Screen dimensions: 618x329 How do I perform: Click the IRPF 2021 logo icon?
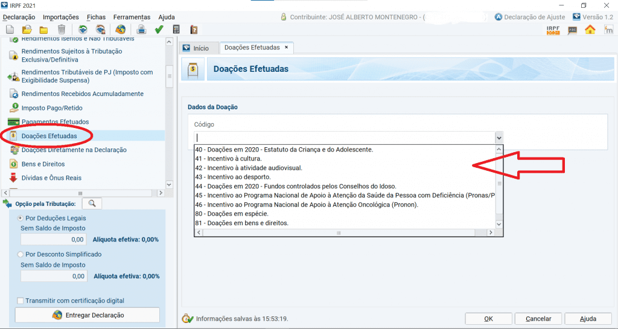[x=553, y=30]
